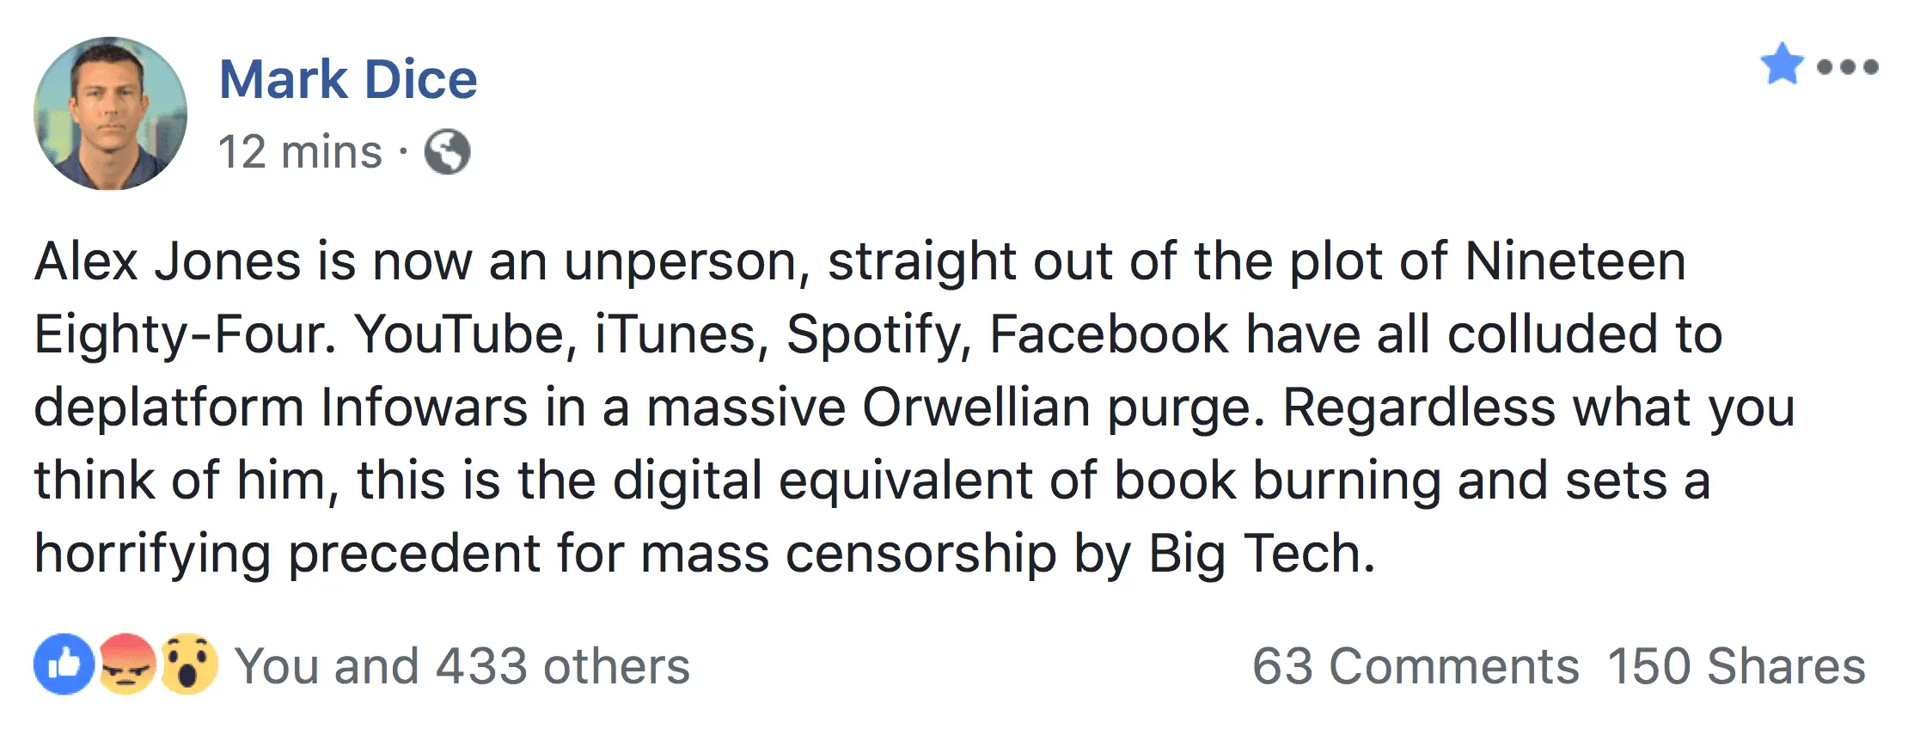This screenshot has height=741, width=1908.
Task: Open the three-dot post options menu
Action: (1847, 67)
